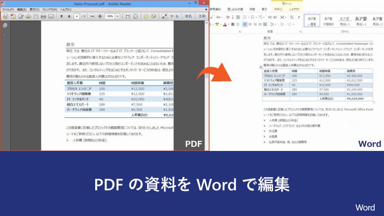Expand the bullet list style dropdown arrow

pos(248,18)
